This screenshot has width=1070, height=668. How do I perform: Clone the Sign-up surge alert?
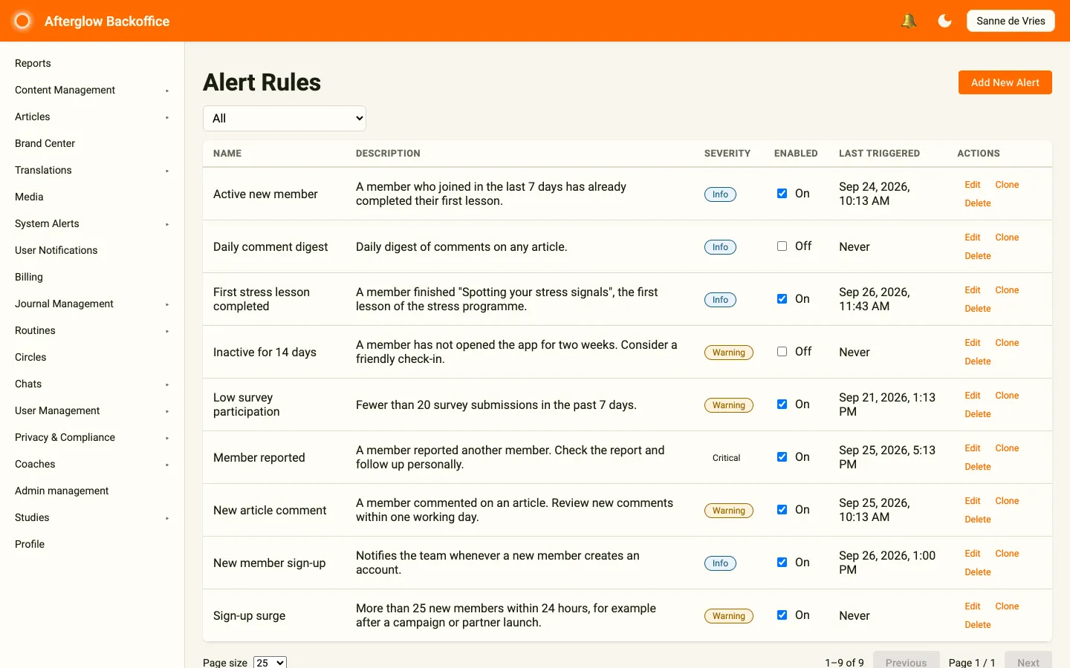click(x=1007, y=606)
